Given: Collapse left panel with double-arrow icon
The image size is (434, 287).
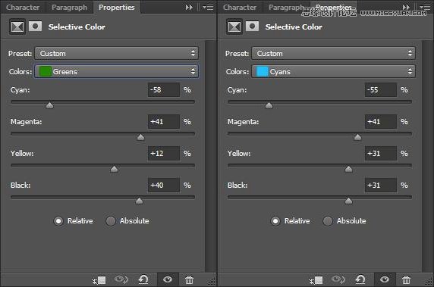Looking at the screenshot, I should coord(189,7).
